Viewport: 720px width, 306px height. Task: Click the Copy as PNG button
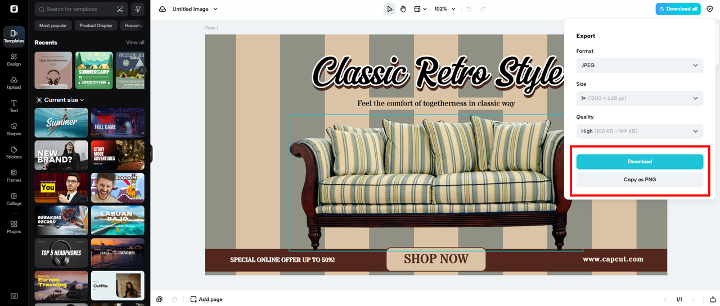640,180
